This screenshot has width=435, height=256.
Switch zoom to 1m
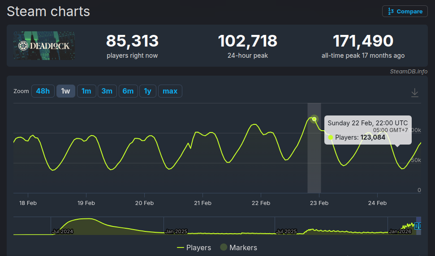[86, 91]
